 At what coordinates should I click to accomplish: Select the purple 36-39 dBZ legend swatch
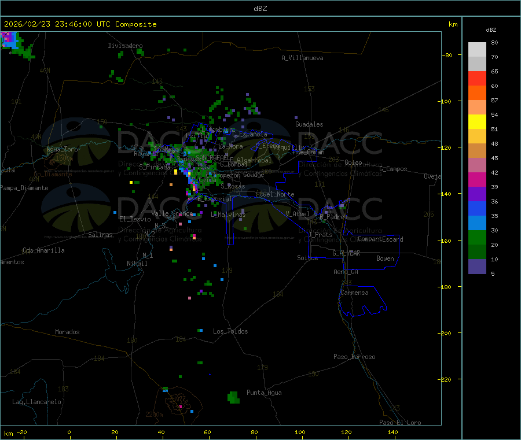coord(477,194)
